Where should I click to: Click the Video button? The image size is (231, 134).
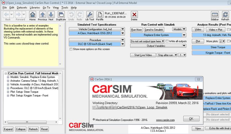(198, 30)
